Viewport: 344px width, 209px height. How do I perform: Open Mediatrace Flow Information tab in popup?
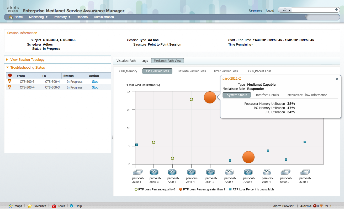coord(308,95)
